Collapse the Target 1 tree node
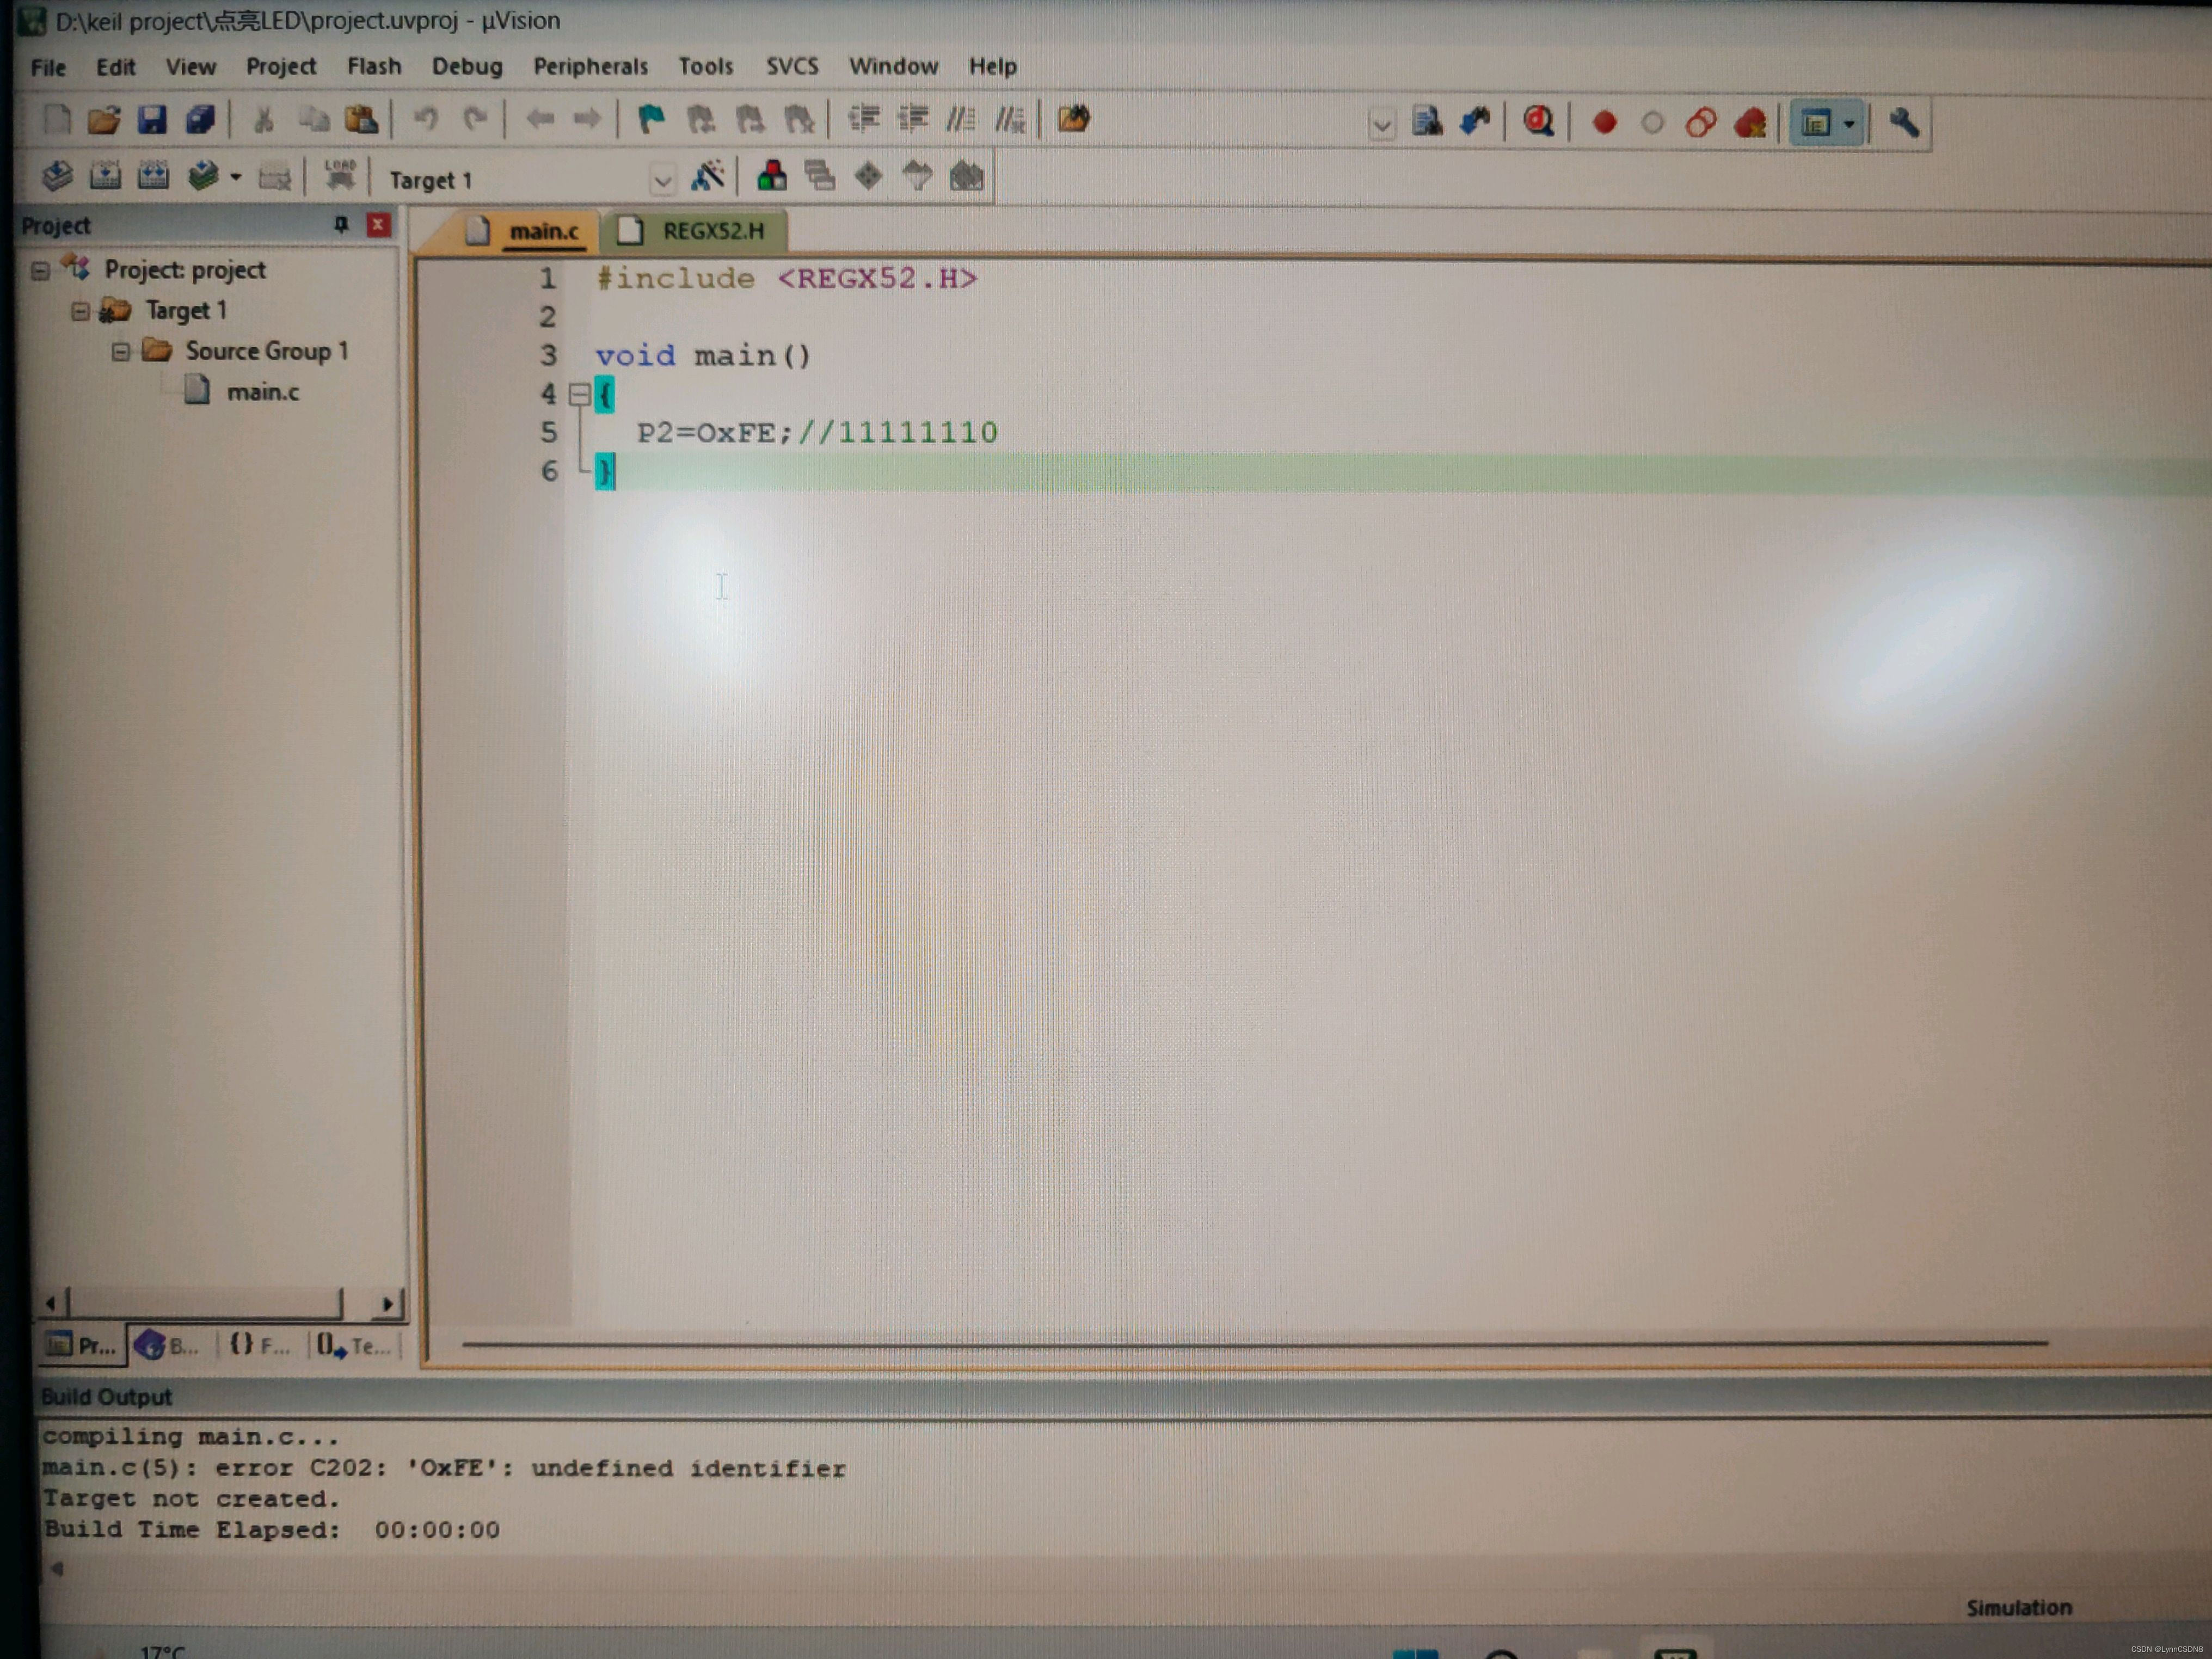Image resolution: width=2212 pixels, height=1659 pixels. click(80, 311)
